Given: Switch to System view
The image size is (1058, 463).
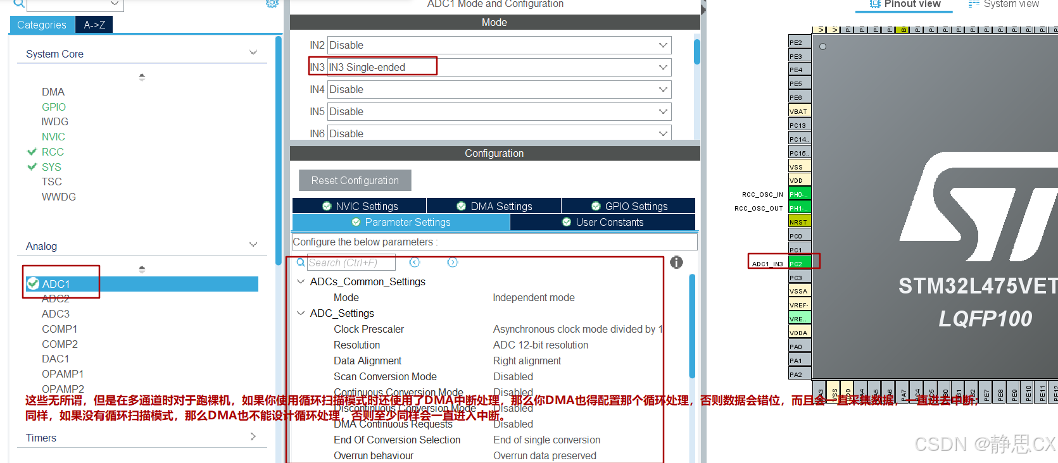Looking at the screenshot, I should pos(1004,4).
